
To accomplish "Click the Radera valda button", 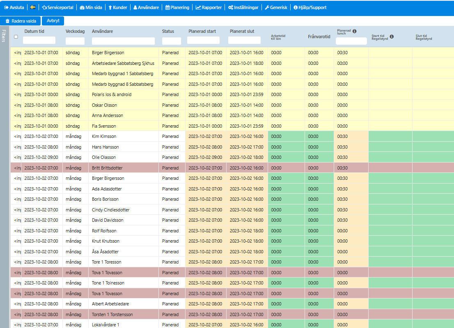I will point(21,21).
